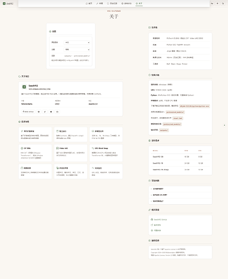Click the Video VAE feature card icon
The width and height of the screenshot is (228, 279).
57,148
